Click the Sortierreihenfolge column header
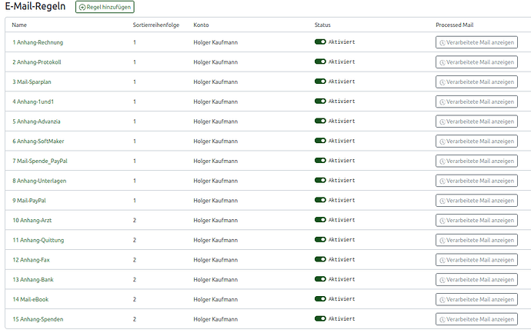531x333 pixels. [156, 25]
